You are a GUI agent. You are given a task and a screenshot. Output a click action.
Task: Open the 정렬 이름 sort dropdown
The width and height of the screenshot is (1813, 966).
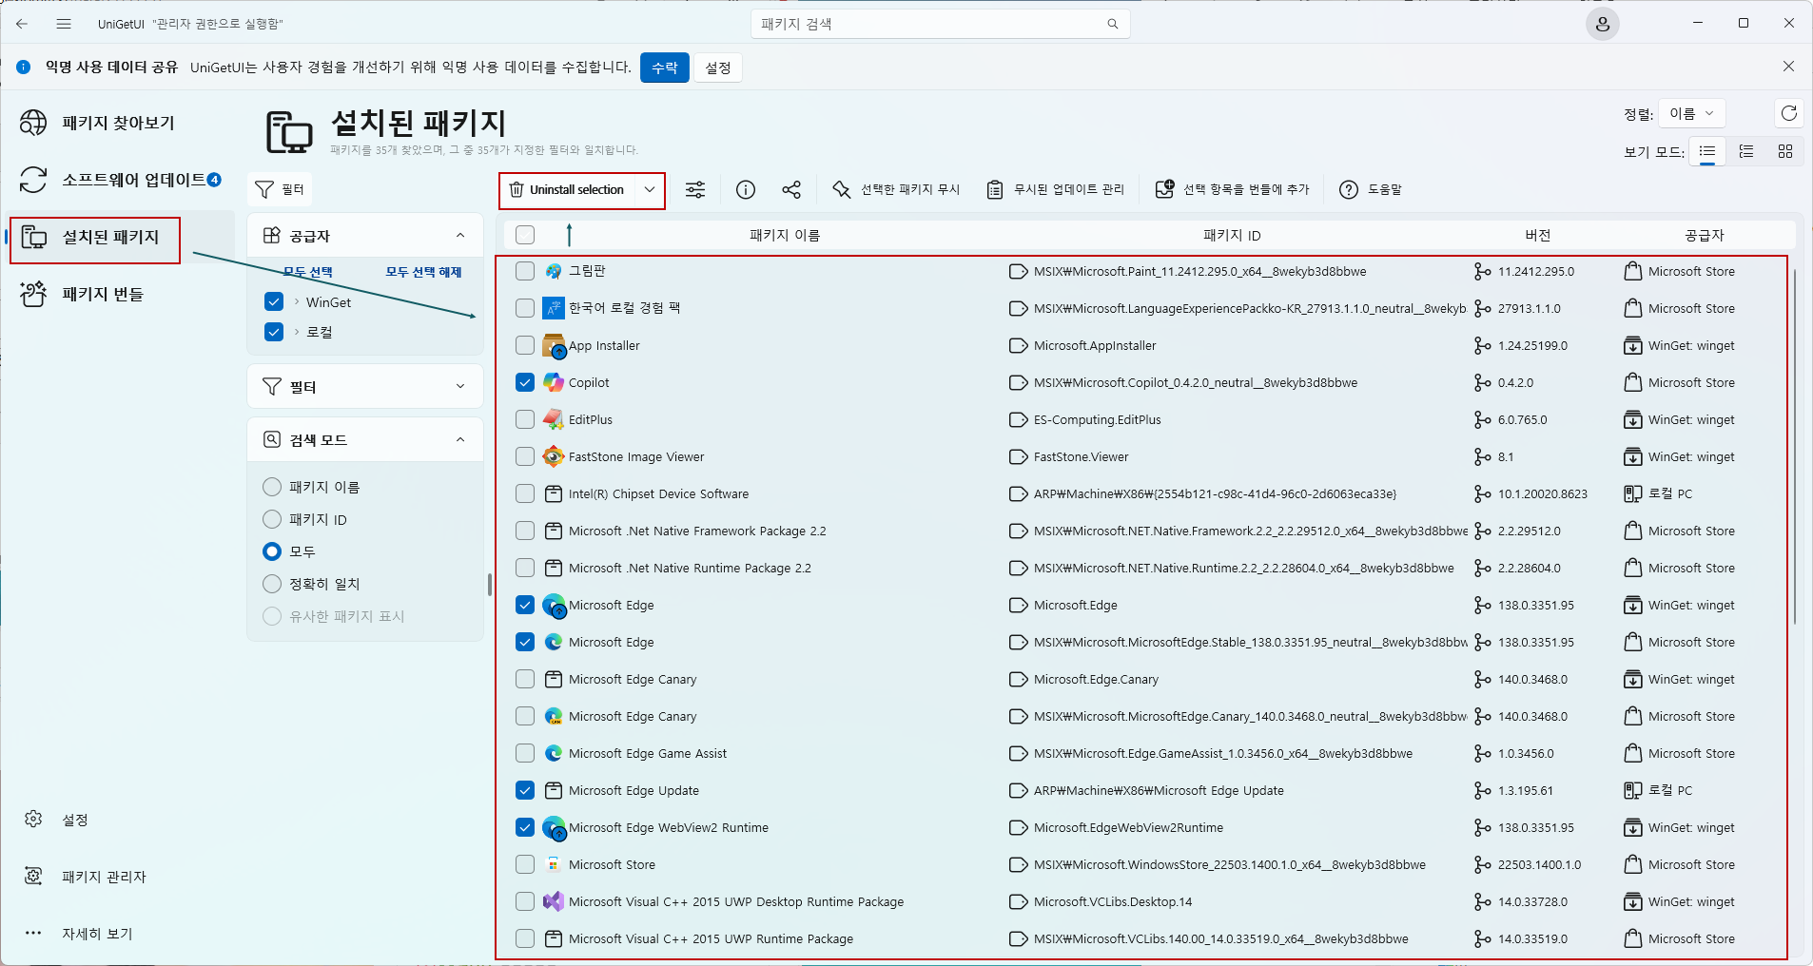(1691, 113)
